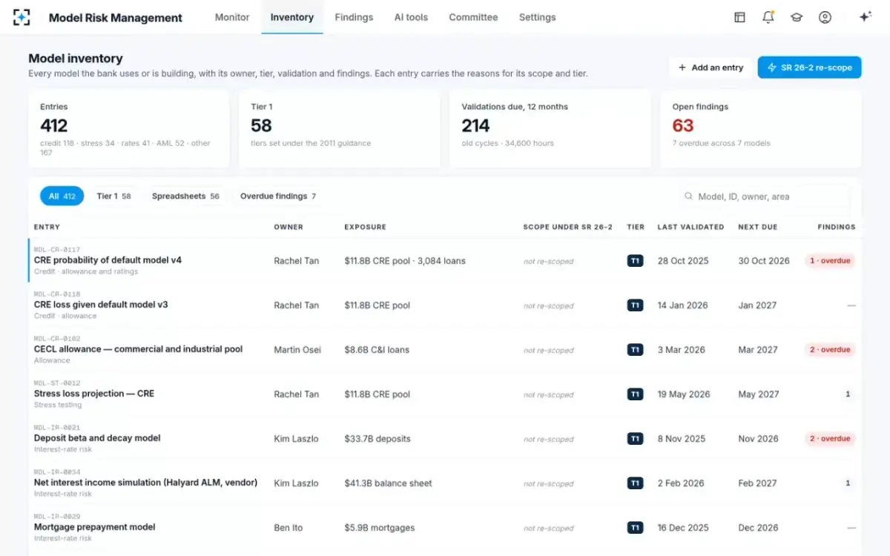Screen dimensions: 890x556
Task: Click the Add an entry button
Action: 711,67
